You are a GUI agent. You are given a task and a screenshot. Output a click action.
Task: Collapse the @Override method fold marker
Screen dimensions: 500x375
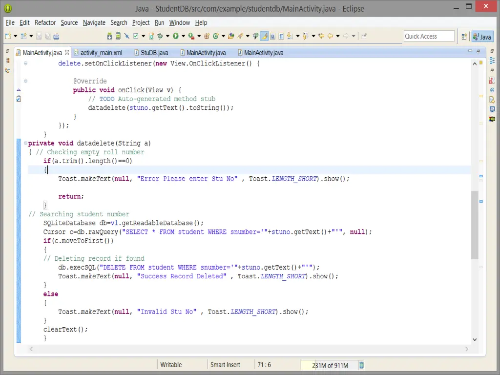(25, 81)
